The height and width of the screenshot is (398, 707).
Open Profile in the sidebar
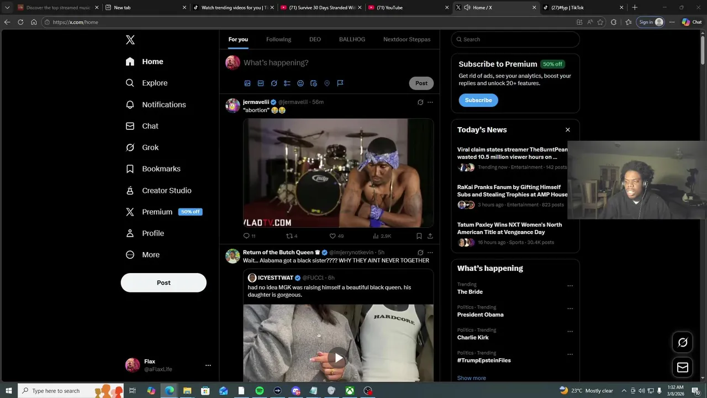click(145, 233)
